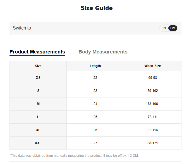The width and height of the screenshot is (189, 164).
Task: Select the XXL size row label
Action: 38,143
